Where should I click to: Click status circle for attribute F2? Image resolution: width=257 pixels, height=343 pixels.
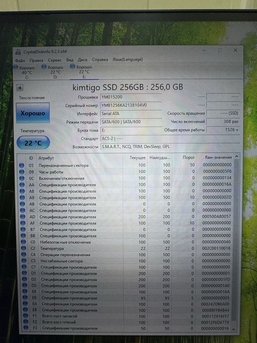coord(26,321)
